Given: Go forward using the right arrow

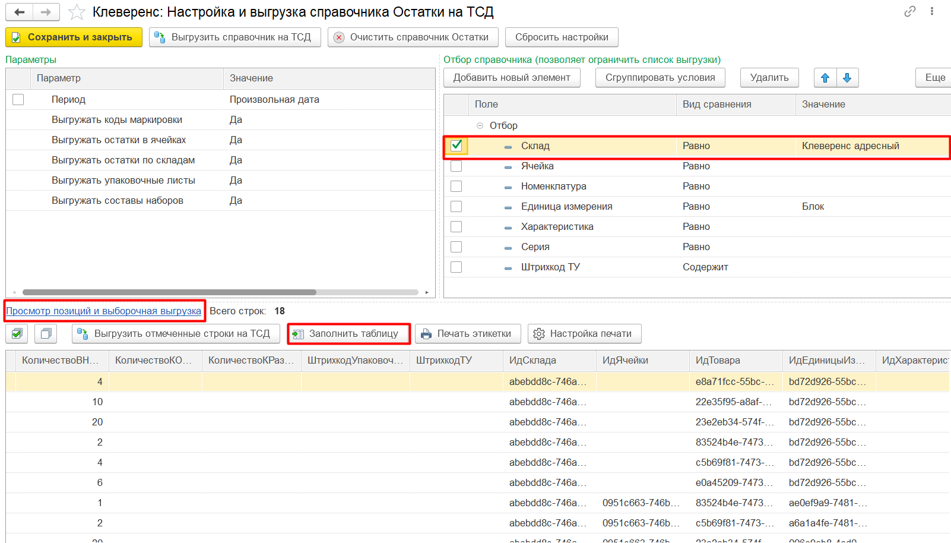Looking at the screenshot, I should coord(46,12).
